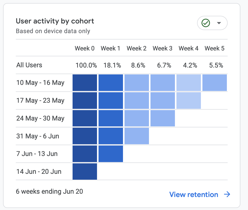Screen dimensions: 248x210
Task: Click Week 0 cell for 14 Jun - 20 Jun
Action: point(85,172)
